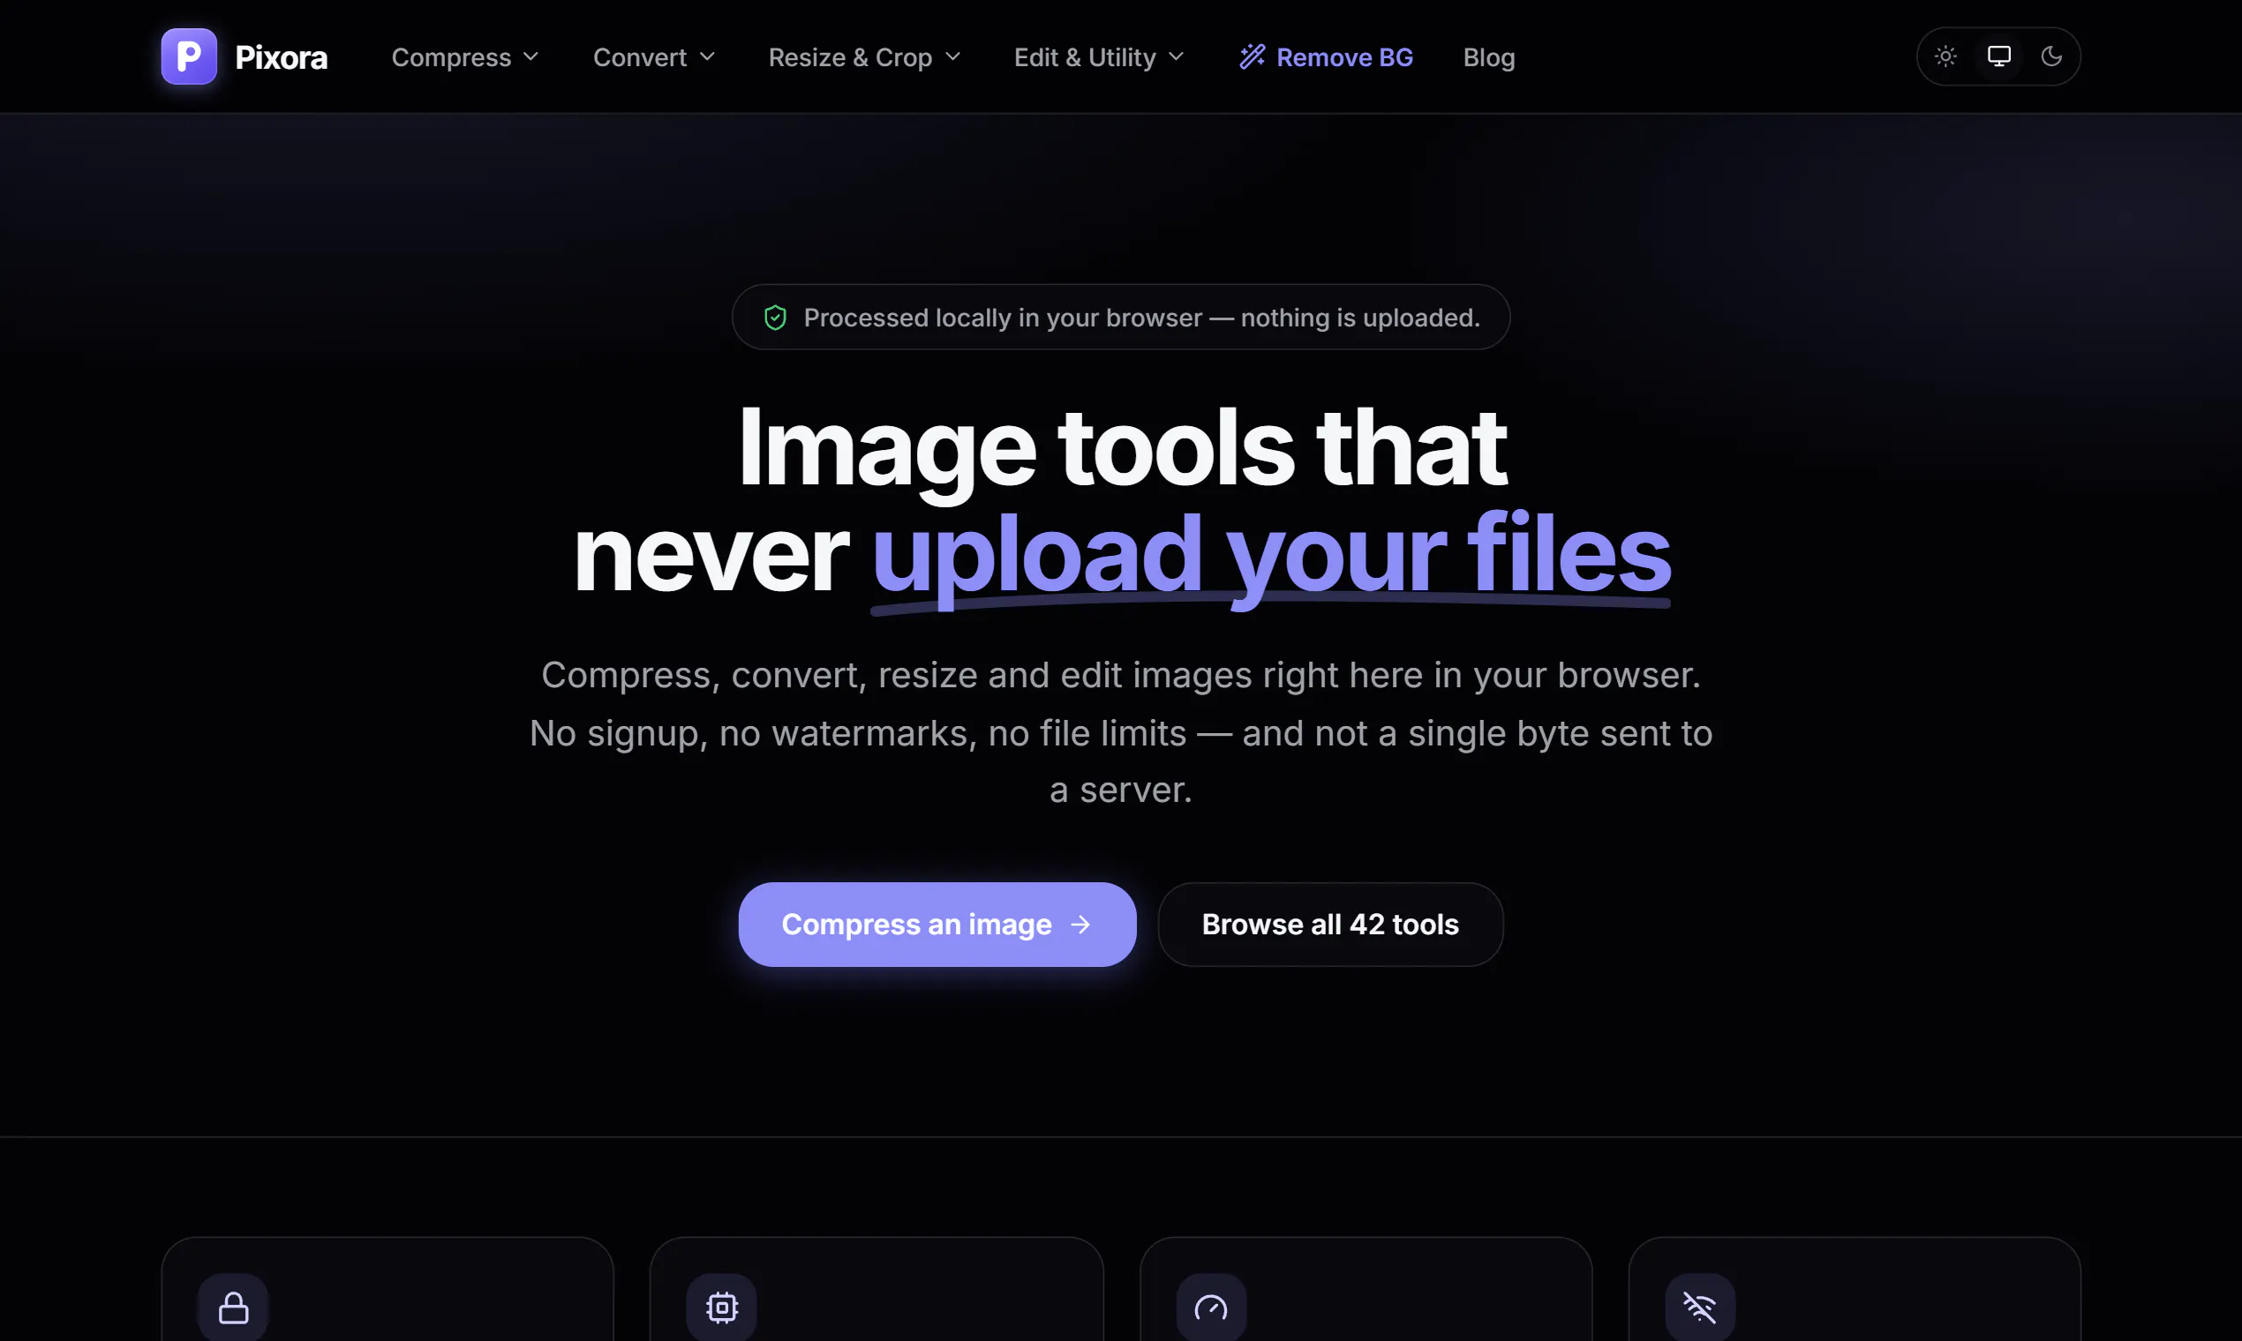Expand the Edit & Utility dropdown
Screen dimensions: 2242x1341
click(1099, 57)
